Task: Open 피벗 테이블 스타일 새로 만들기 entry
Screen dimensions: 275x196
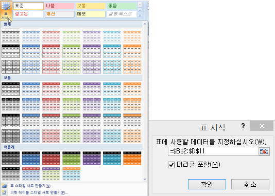Action: click(x=39, y=192)
